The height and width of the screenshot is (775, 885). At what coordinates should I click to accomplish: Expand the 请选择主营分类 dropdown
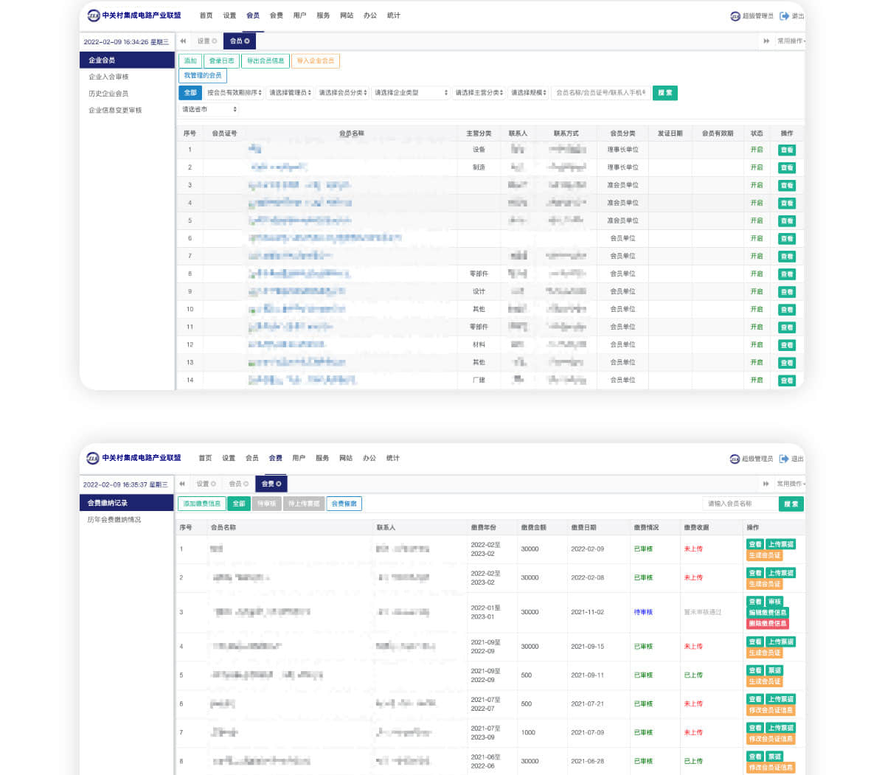479,93
